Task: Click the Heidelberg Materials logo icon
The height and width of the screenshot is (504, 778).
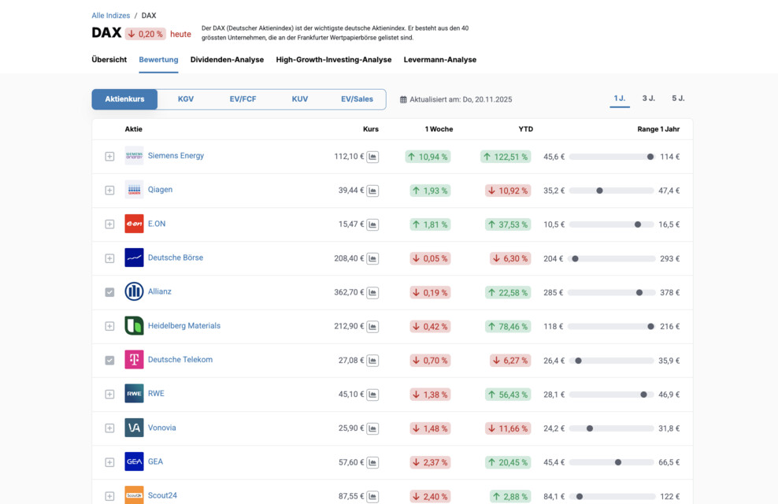Action: click(134, 326)
